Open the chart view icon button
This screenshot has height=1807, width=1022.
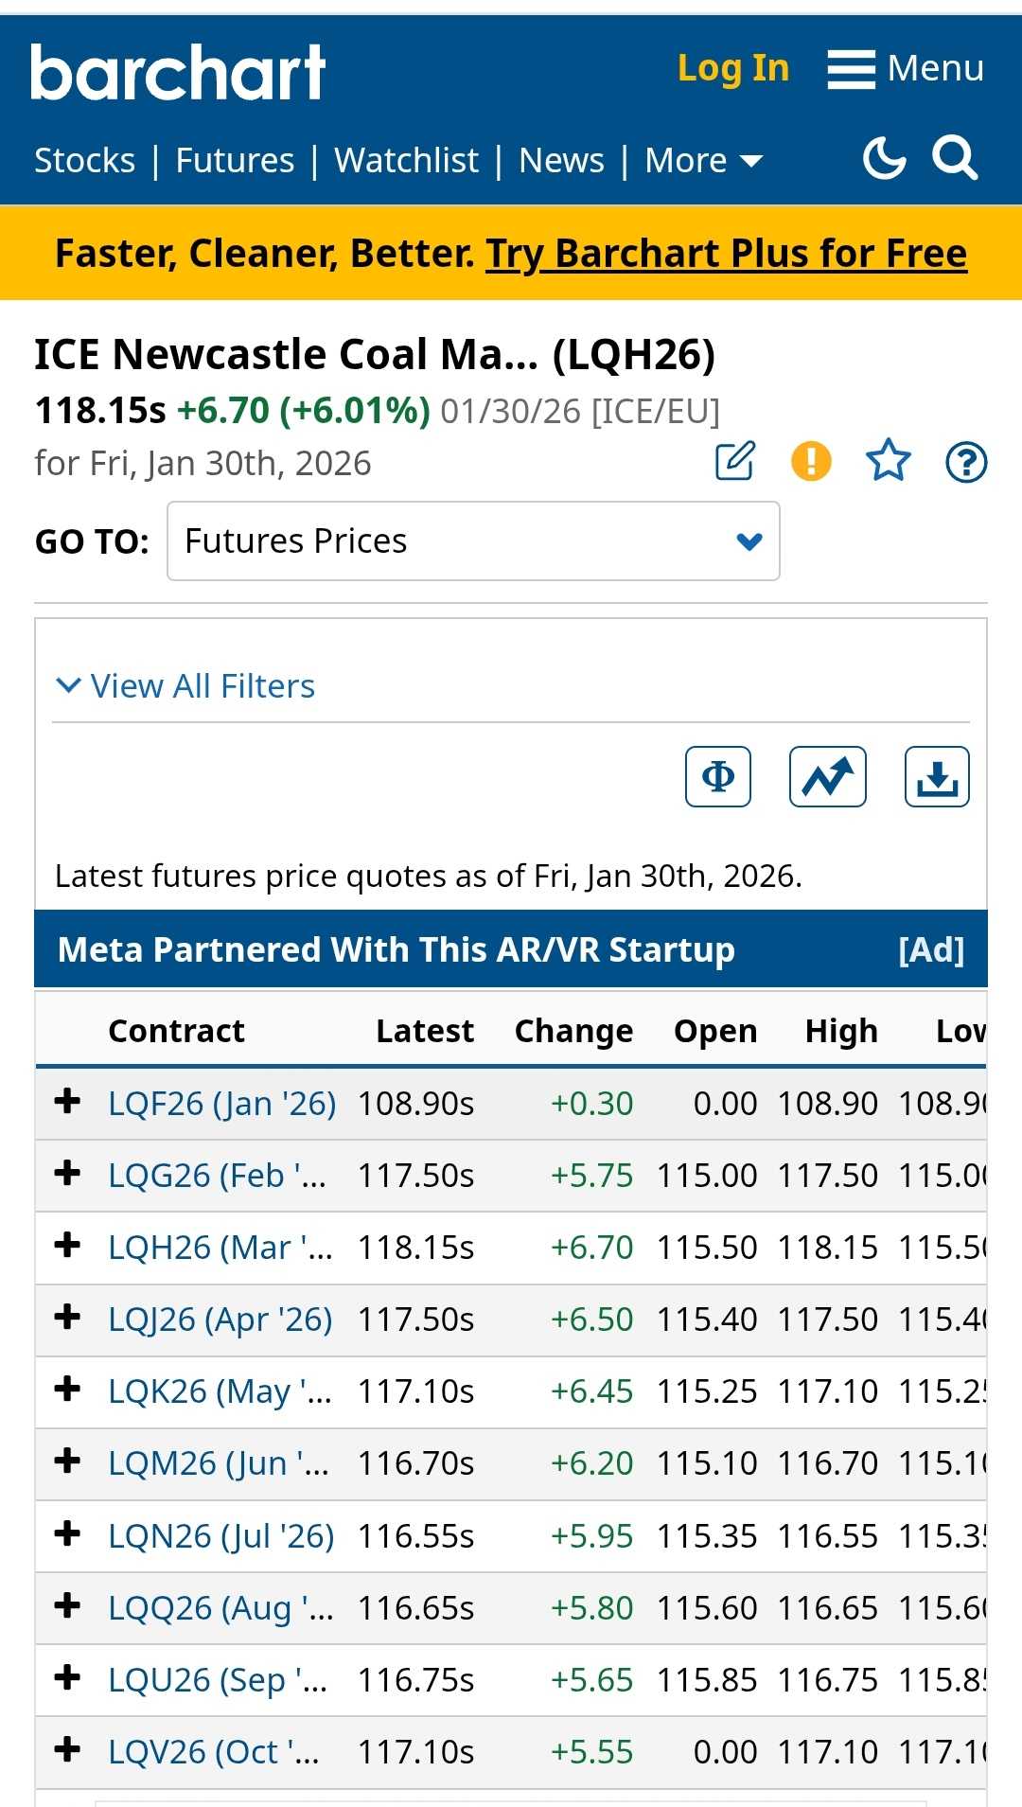coord(828,777)
